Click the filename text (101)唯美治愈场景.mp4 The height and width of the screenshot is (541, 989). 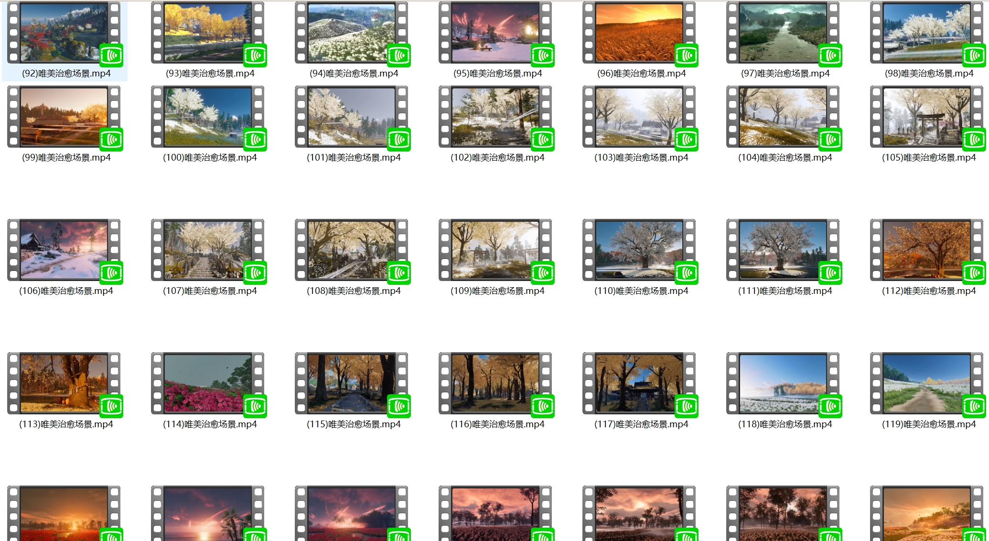click(x=354, y=158)
